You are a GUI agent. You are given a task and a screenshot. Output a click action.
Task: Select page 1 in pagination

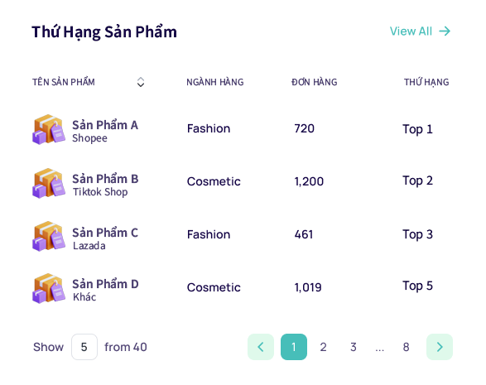coord(294,347)
